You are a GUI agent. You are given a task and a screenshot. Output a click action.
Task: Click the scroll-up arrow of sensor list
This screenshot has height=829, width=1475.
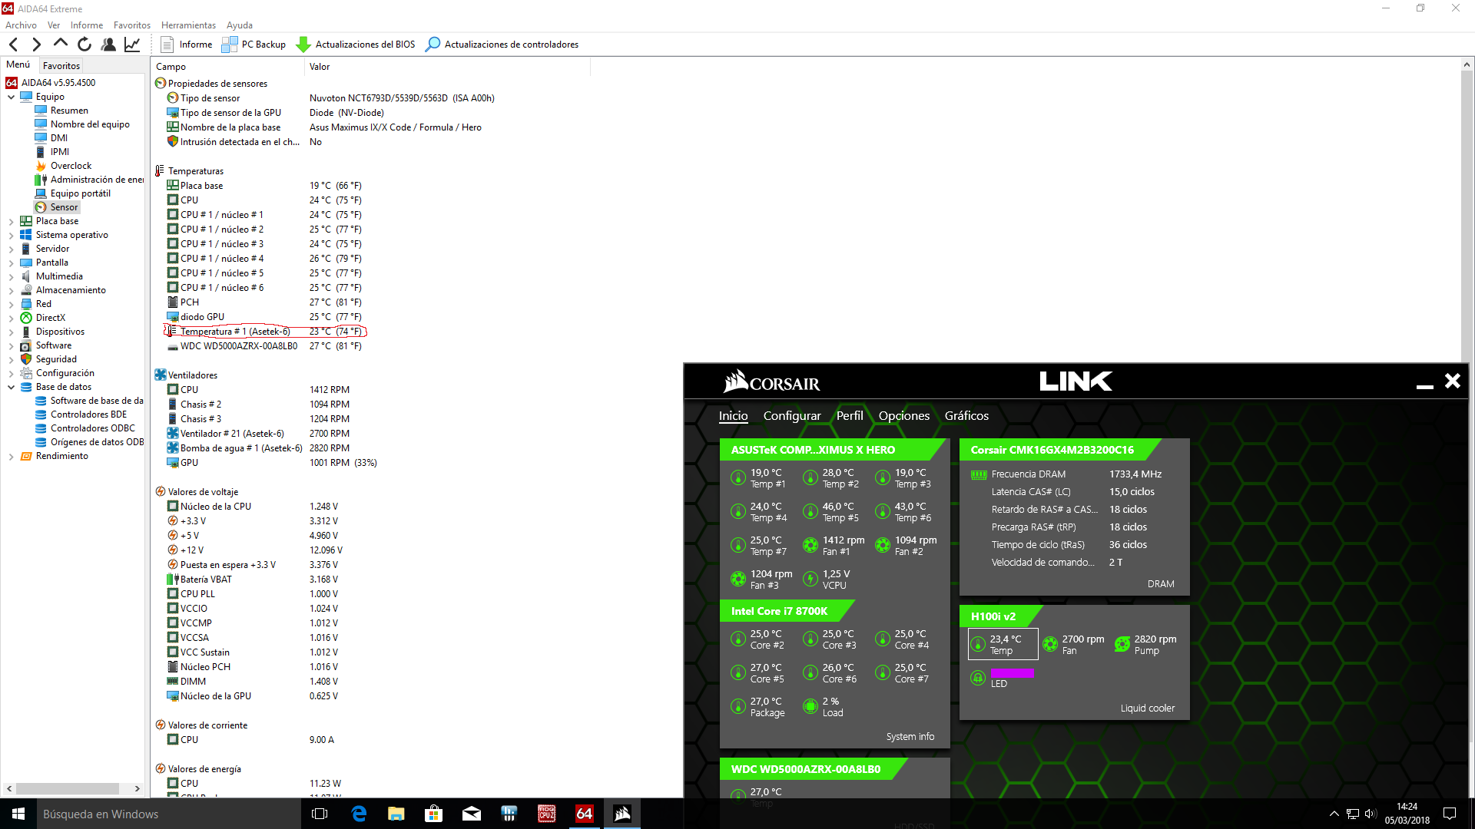tap(1467, 65)
